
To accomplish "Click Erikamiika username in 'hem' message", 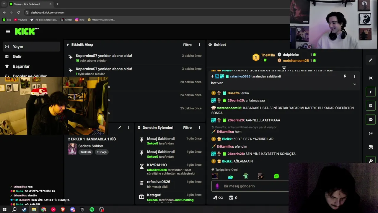I will click(x=225, y=132).
